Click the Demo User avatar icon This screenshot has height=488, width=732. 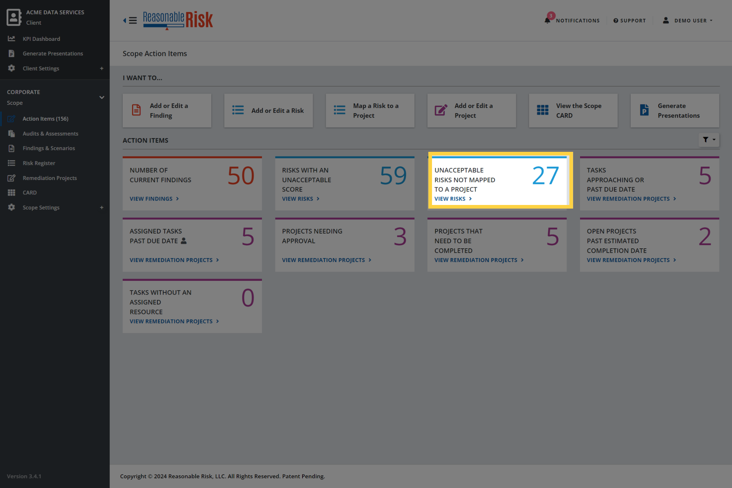pyautogui.click(x=666, y=20)
